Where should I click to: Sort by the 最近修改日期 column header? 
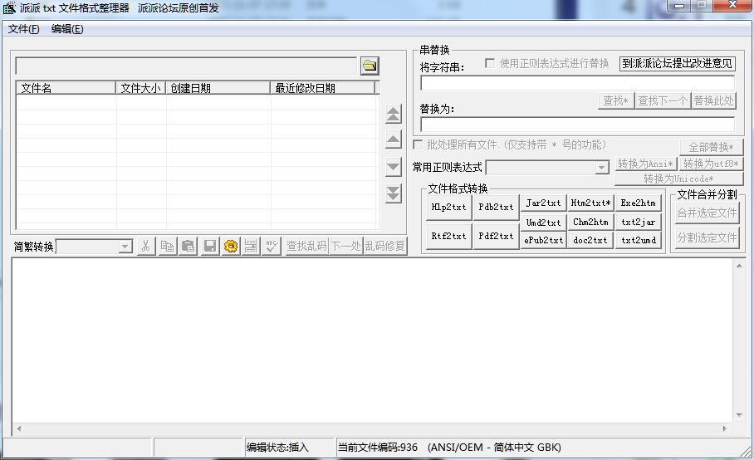point(323,88)
